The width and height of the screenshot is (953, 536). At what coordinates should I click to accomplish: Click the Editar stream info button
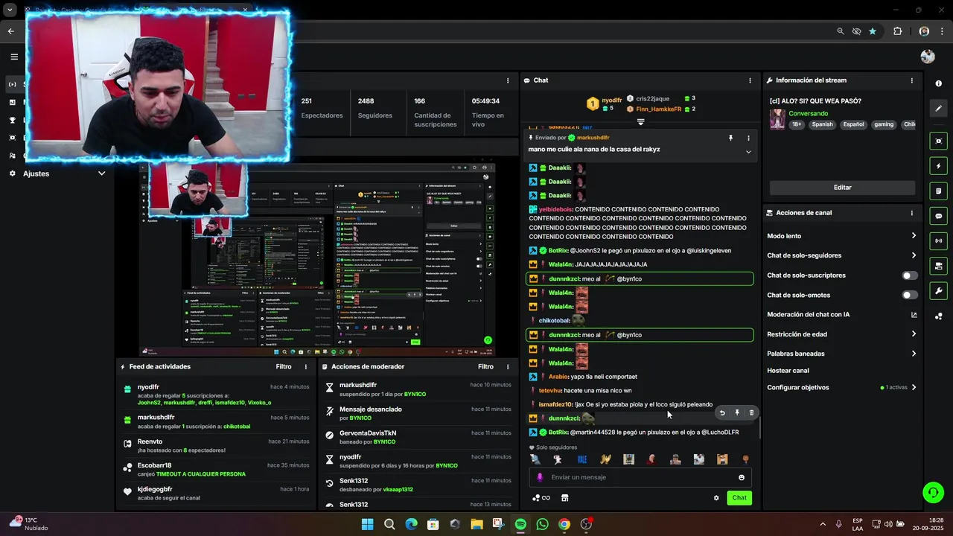pyautogui.click(x=842, y=188)
